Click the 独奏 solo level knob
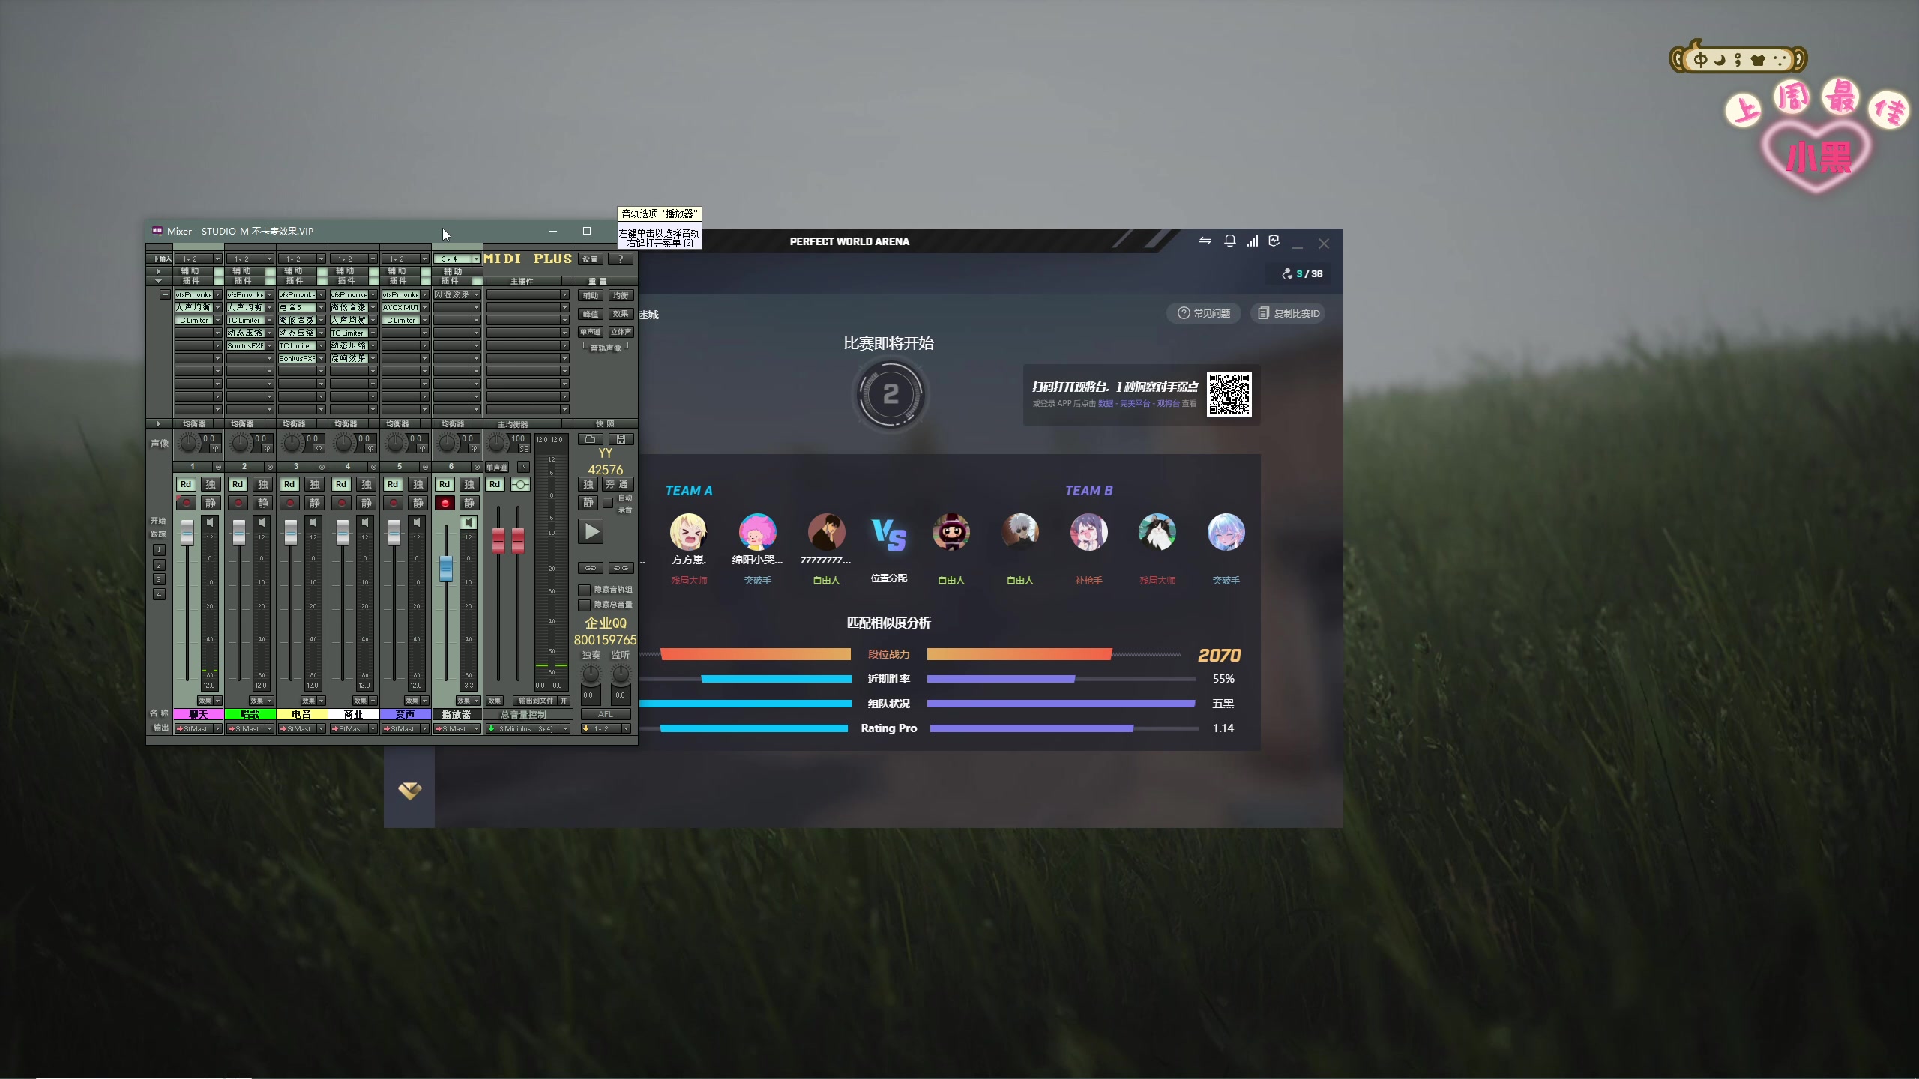The height and width of the screenshot is (1079, 1919). click(x=591, y=674)
